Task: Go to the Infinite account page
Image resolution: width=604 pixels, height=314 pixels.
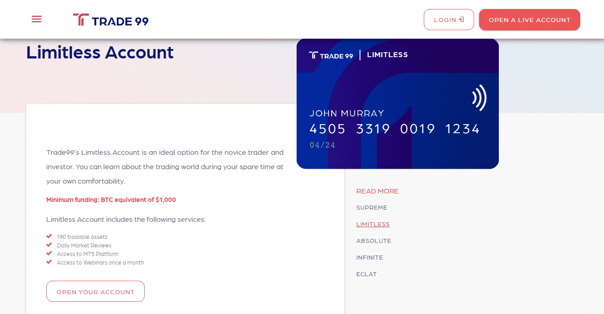Action: 370,258
